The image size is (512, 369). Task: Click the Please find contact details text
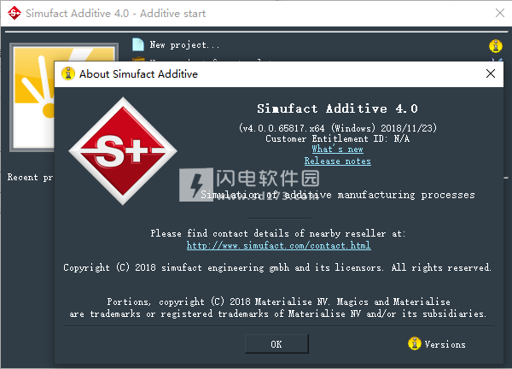click(x=278, y=233)
